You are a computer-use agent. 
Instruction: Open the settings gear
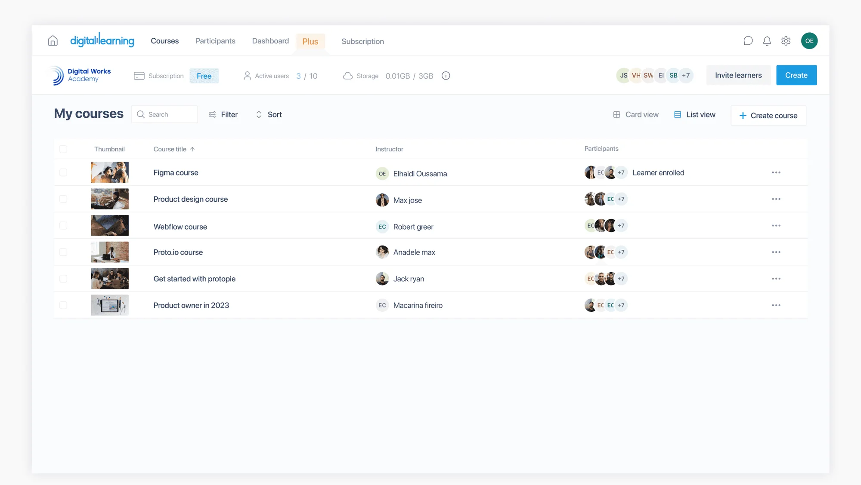point(786,41)
